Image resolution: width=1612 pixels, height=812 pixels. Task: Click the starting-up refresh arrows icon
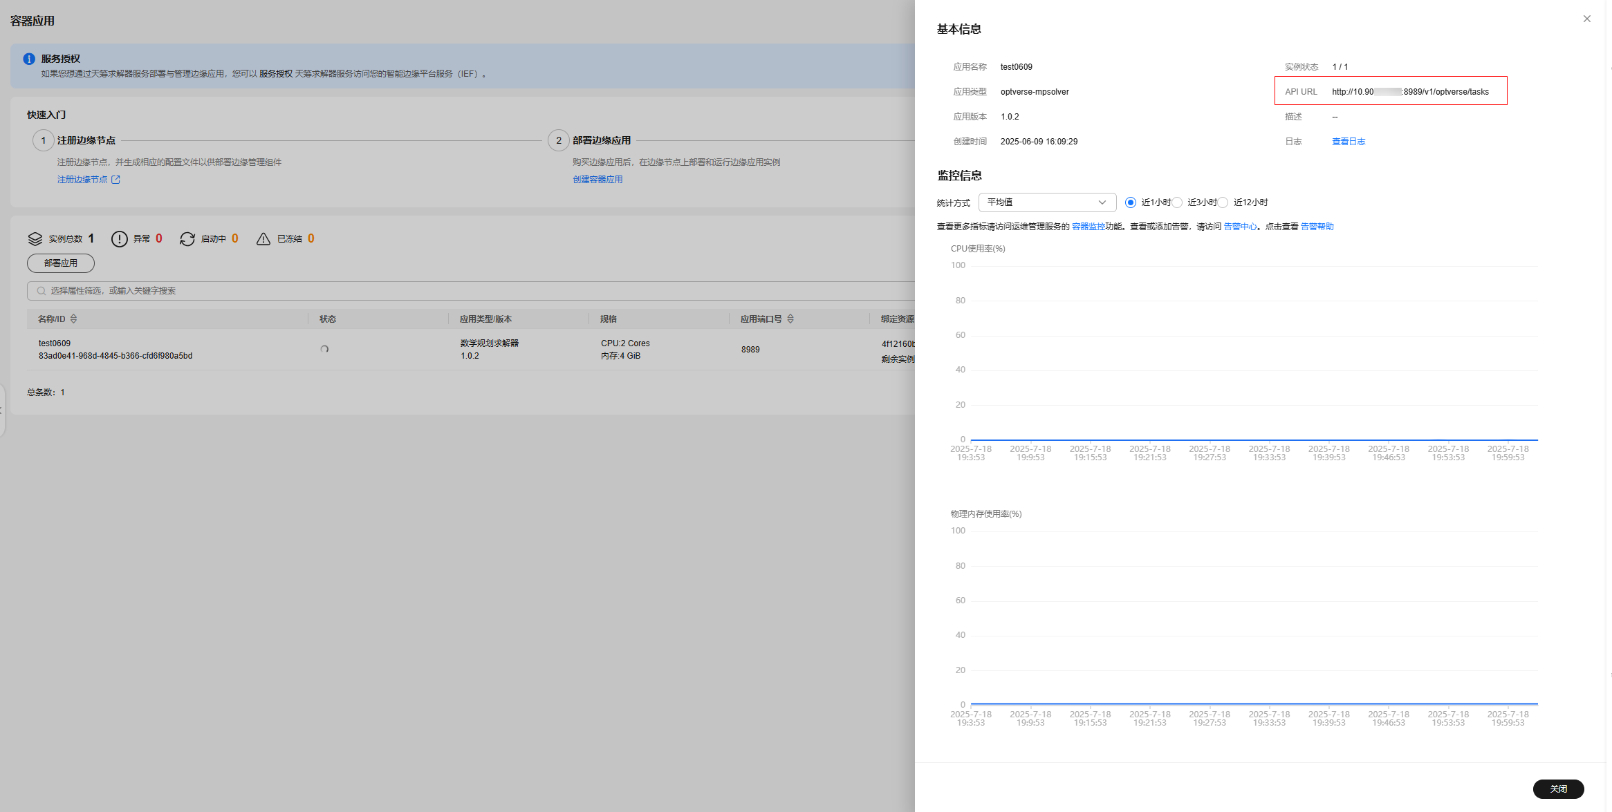click(187, 239)
